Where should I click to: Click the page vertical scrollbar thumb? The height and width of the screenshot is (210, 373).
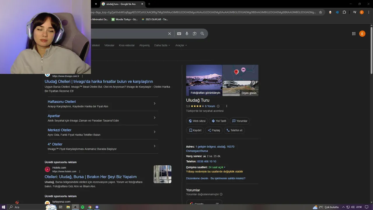[372, 50]
